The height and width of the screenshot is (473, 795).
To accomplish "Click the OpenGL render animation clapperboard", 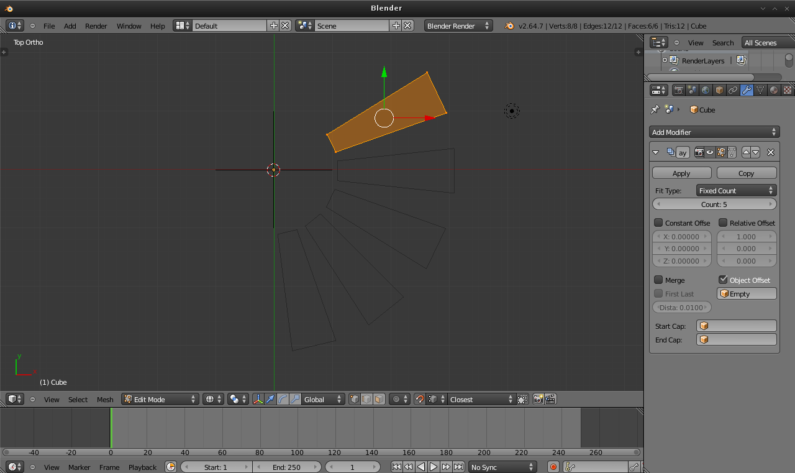I will [550, 399].
